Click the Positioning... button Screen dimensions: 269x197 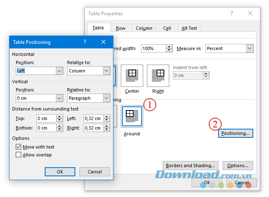tap(235, 133)
